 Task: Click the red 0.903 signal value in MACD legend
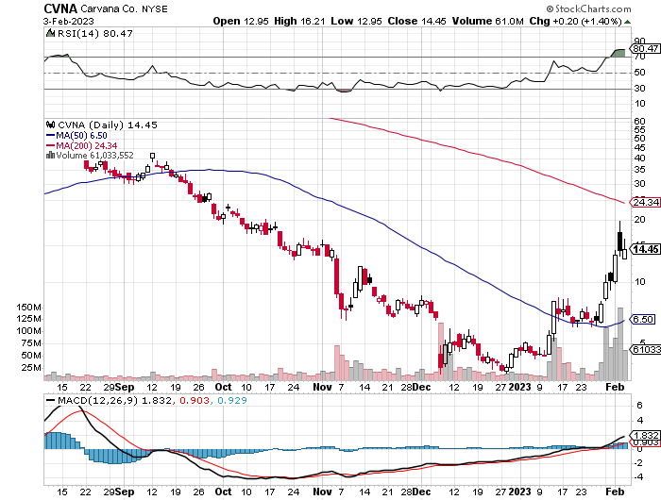(195, 401)
